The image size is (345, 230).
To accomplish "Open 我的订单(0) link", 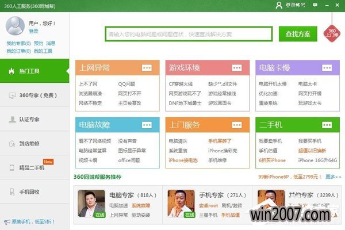I will point(18,51).
